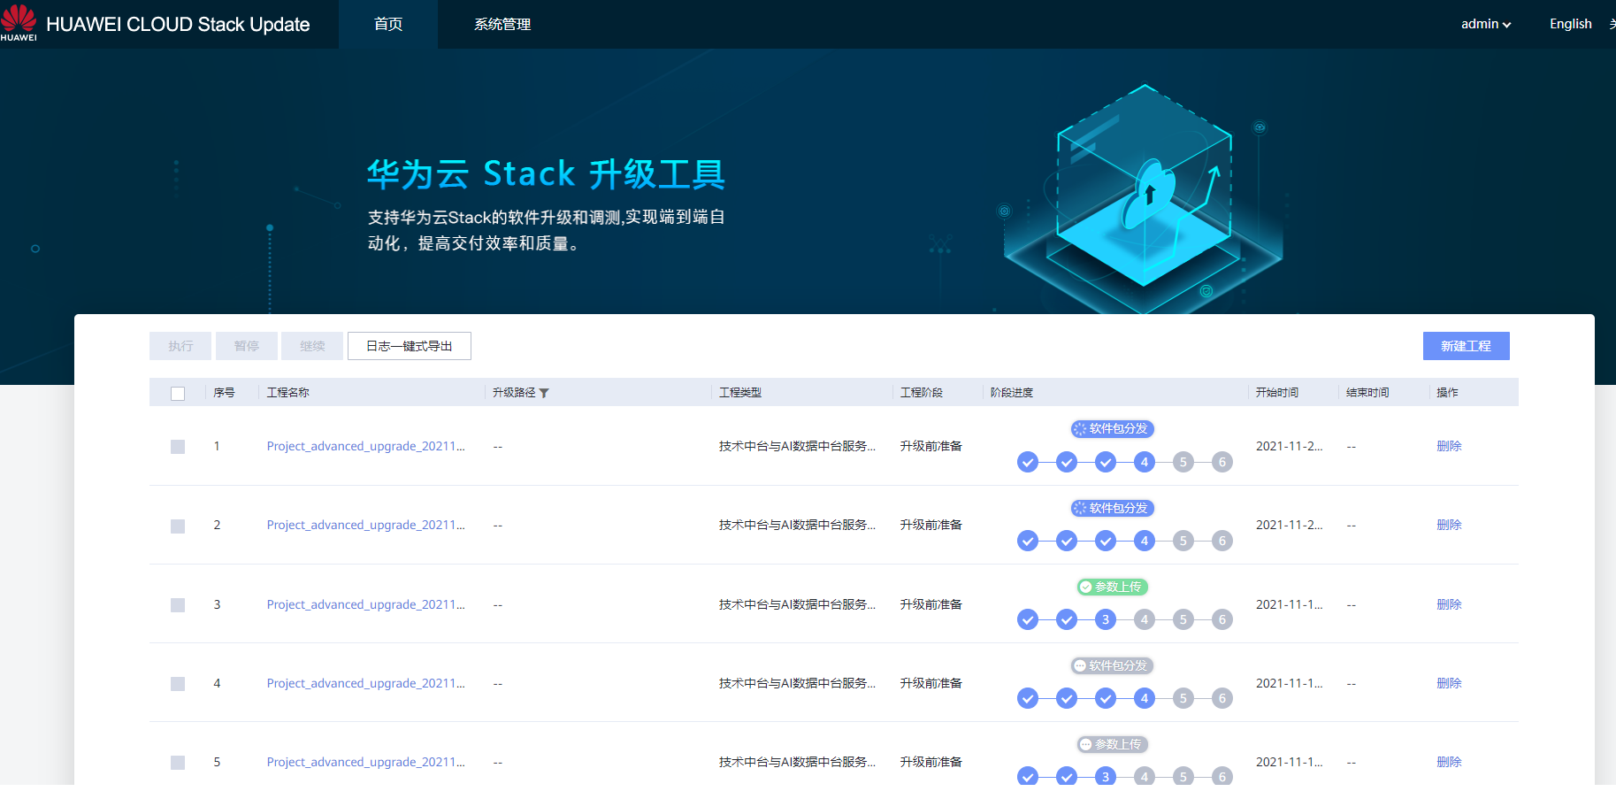This screenshot has width=1616, height=799.
Task: Click 删除 for project row 4
Action: (1449, 683)
